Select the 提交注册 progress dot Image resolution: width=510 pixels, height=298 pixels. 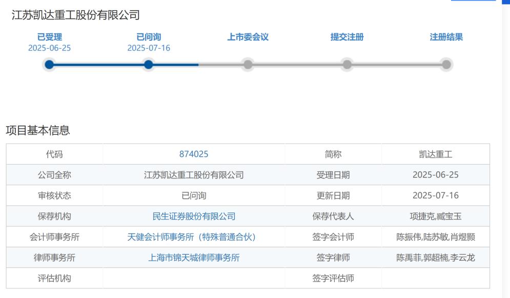[x=347, y=64]
